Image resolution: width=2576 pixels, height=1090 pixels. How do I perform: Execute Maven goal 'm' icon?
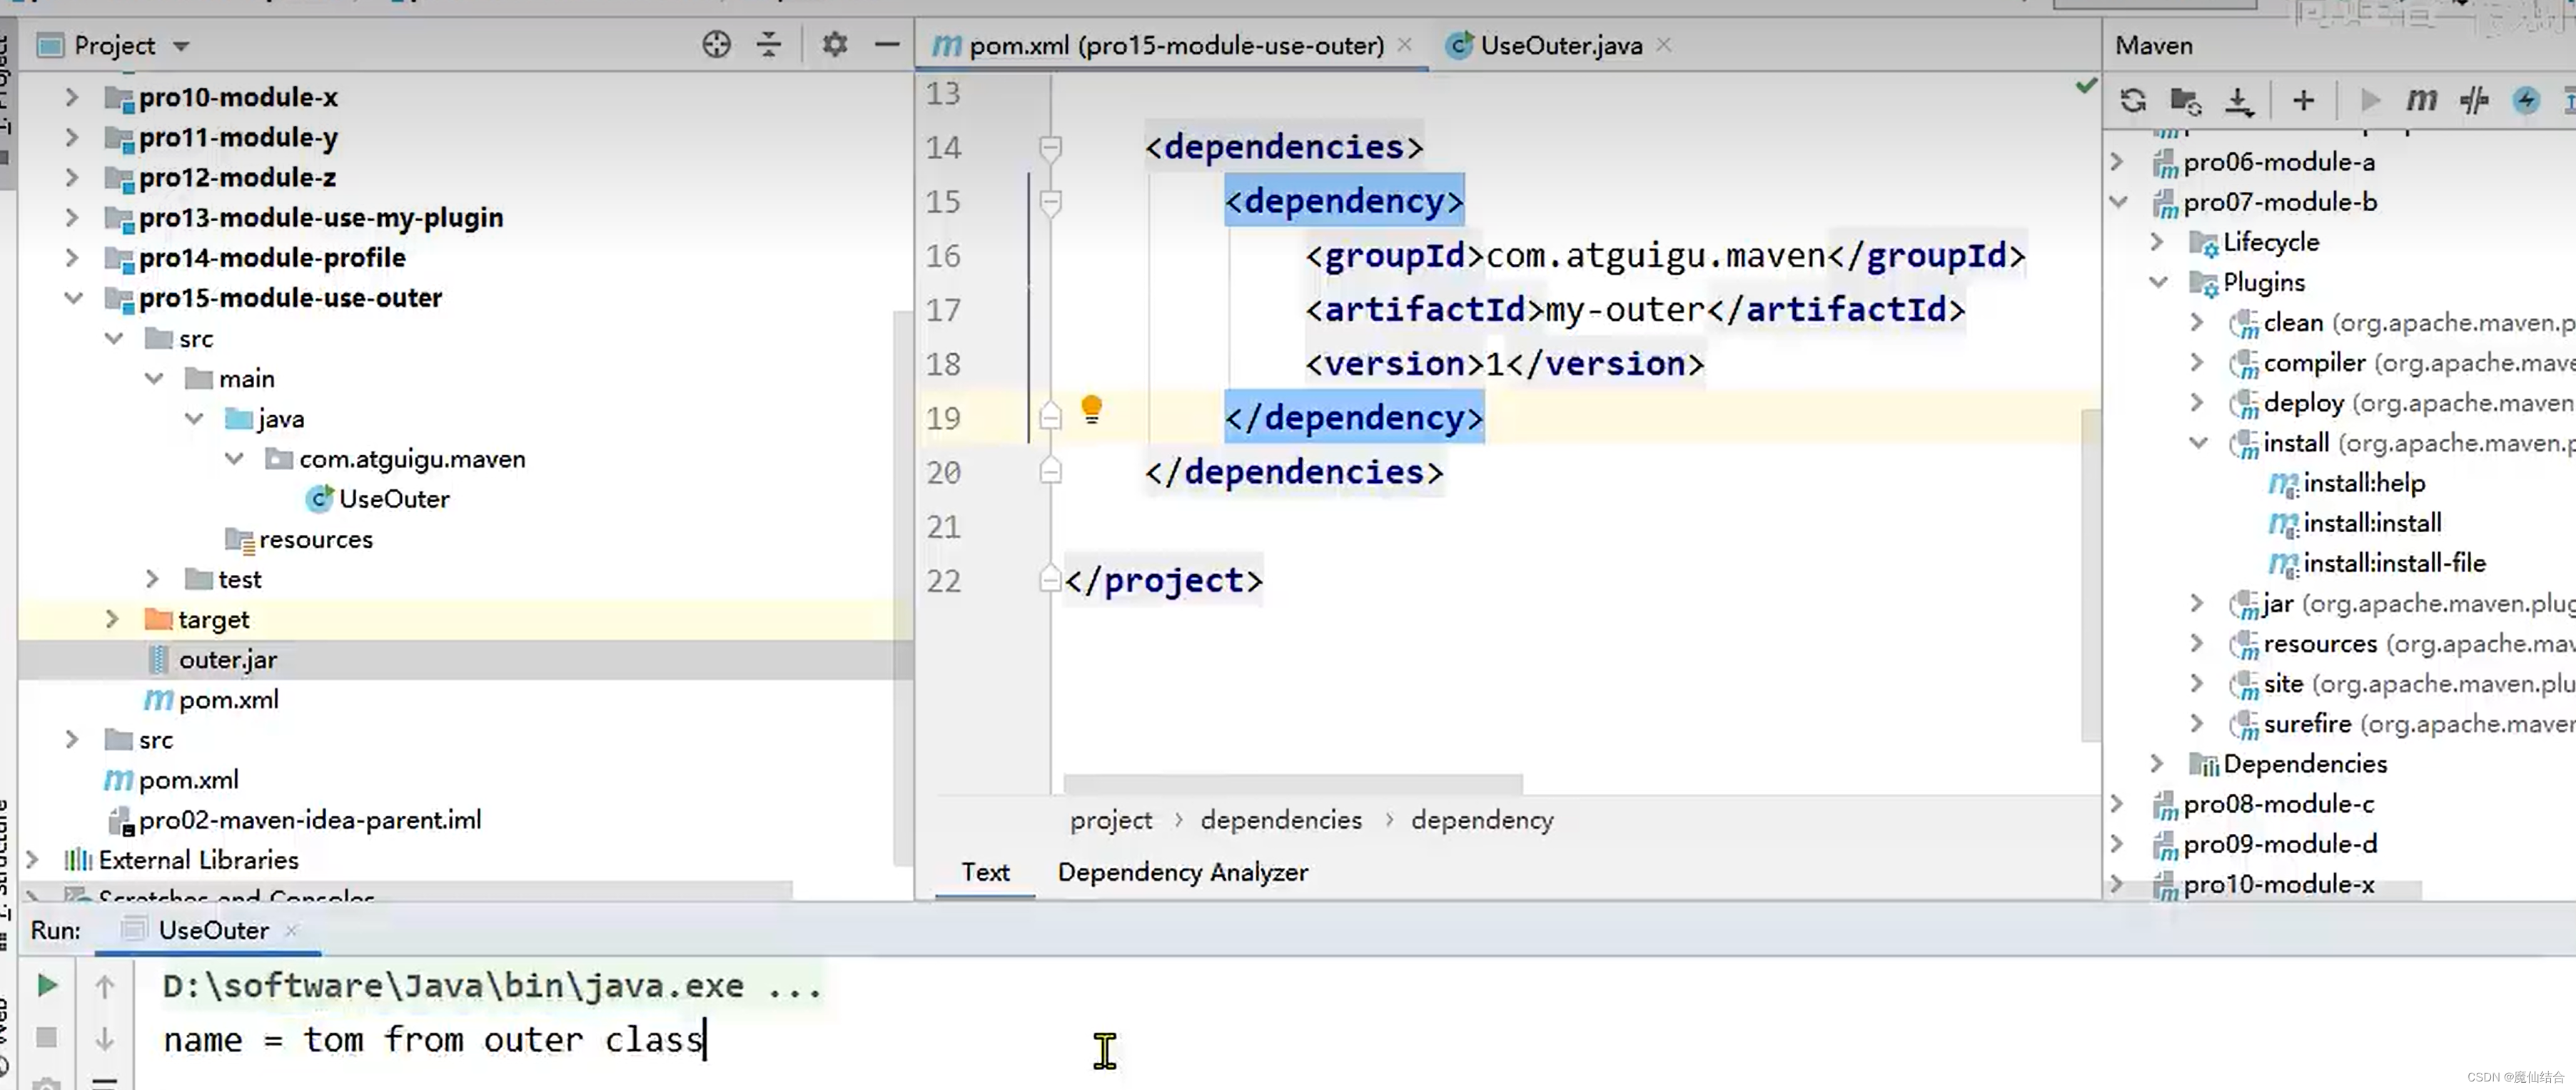2421,101
